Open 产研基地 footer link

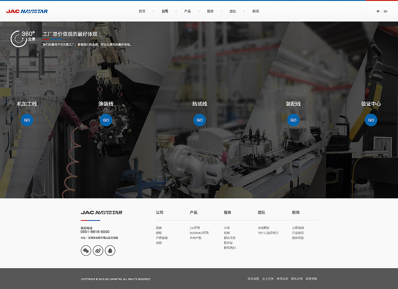tap(162, 238)
